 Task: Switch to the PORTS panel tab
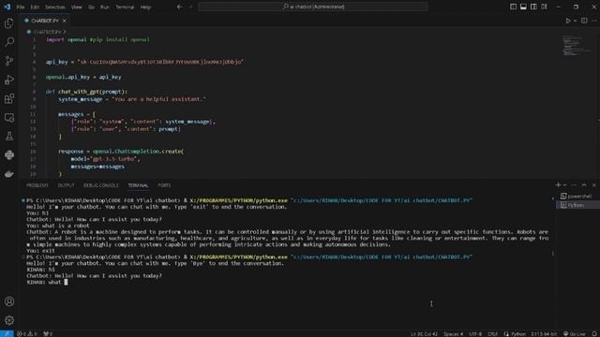164,185
